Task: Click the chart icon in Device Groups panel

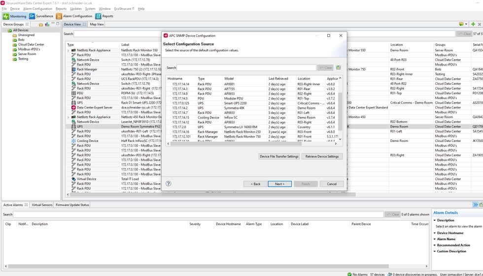Action: tap(47, 24)
